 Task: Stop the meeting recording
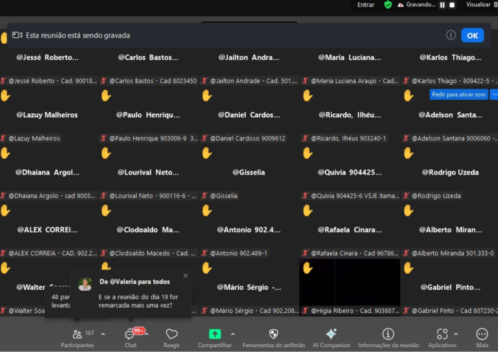tap(452, 5)
